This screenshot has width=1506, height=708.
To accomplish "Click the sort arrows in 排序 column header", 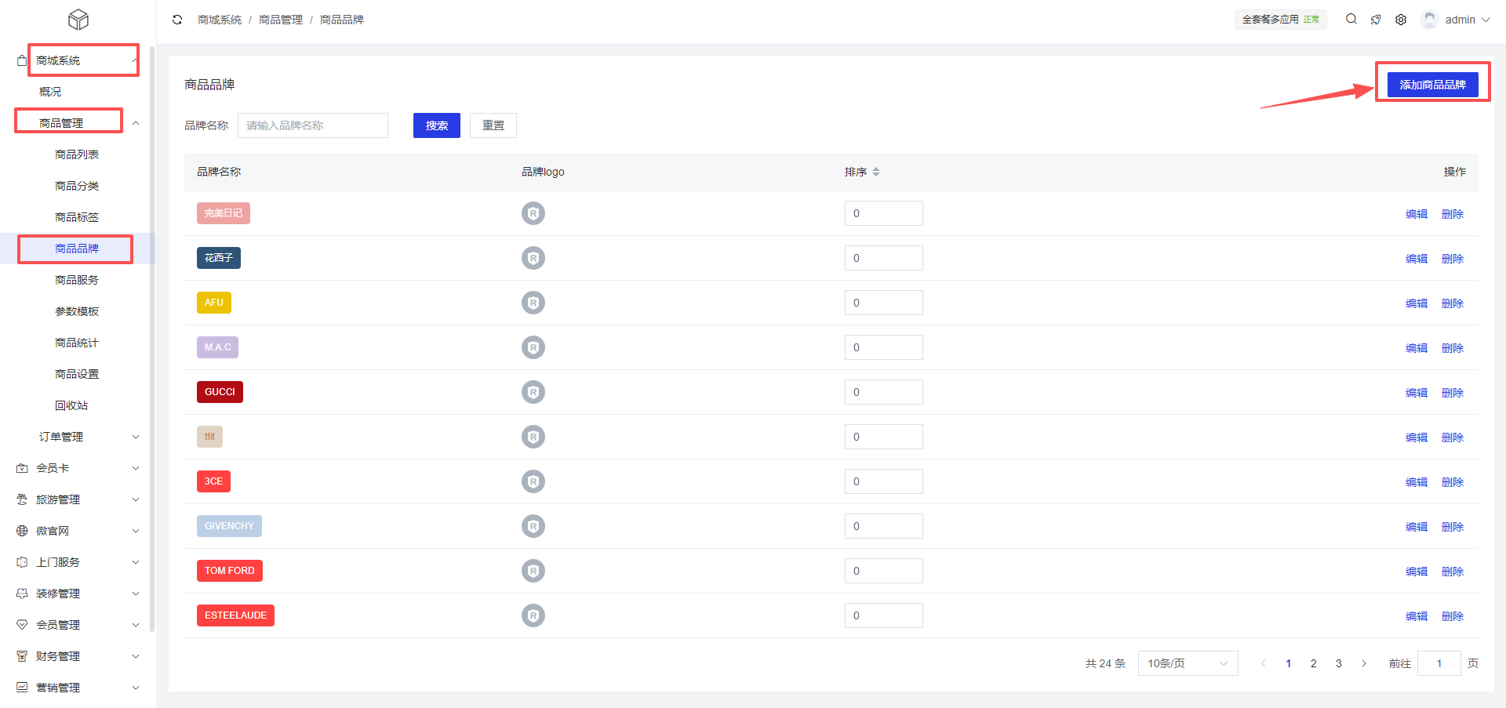I will click(876, 172).
